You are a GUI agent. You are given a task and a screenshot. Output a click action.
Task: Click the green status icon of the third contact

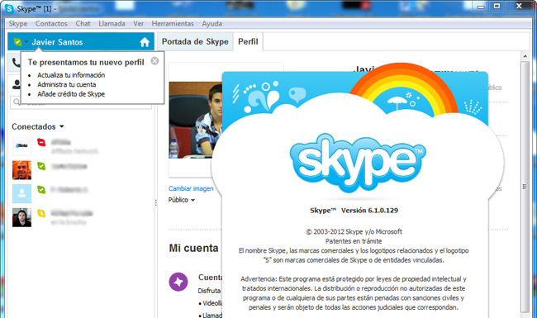[41, 190]
